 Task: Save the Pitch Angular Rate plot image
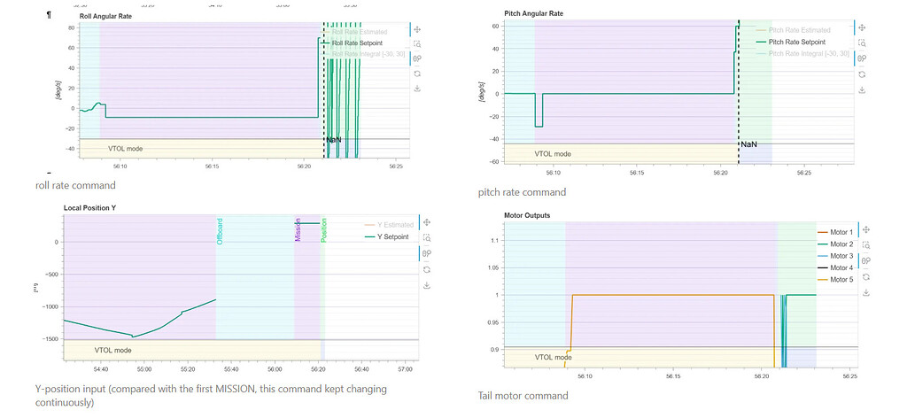click(x=863, y=88)
